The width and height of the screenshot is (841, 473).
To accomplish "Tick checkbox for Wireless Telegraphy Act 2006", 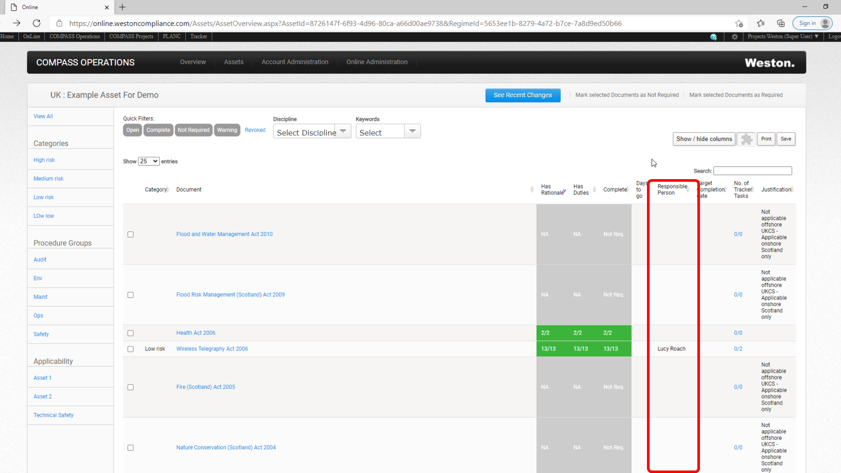I will coord(131,349).
